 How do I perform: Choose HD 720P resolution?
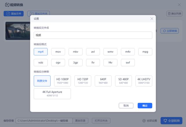[83, 81]
